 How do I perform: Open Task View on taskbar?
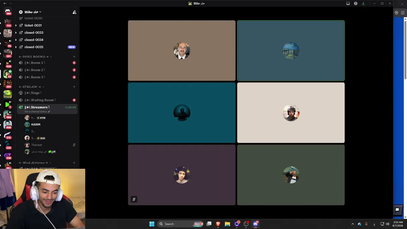coord(209,224)
